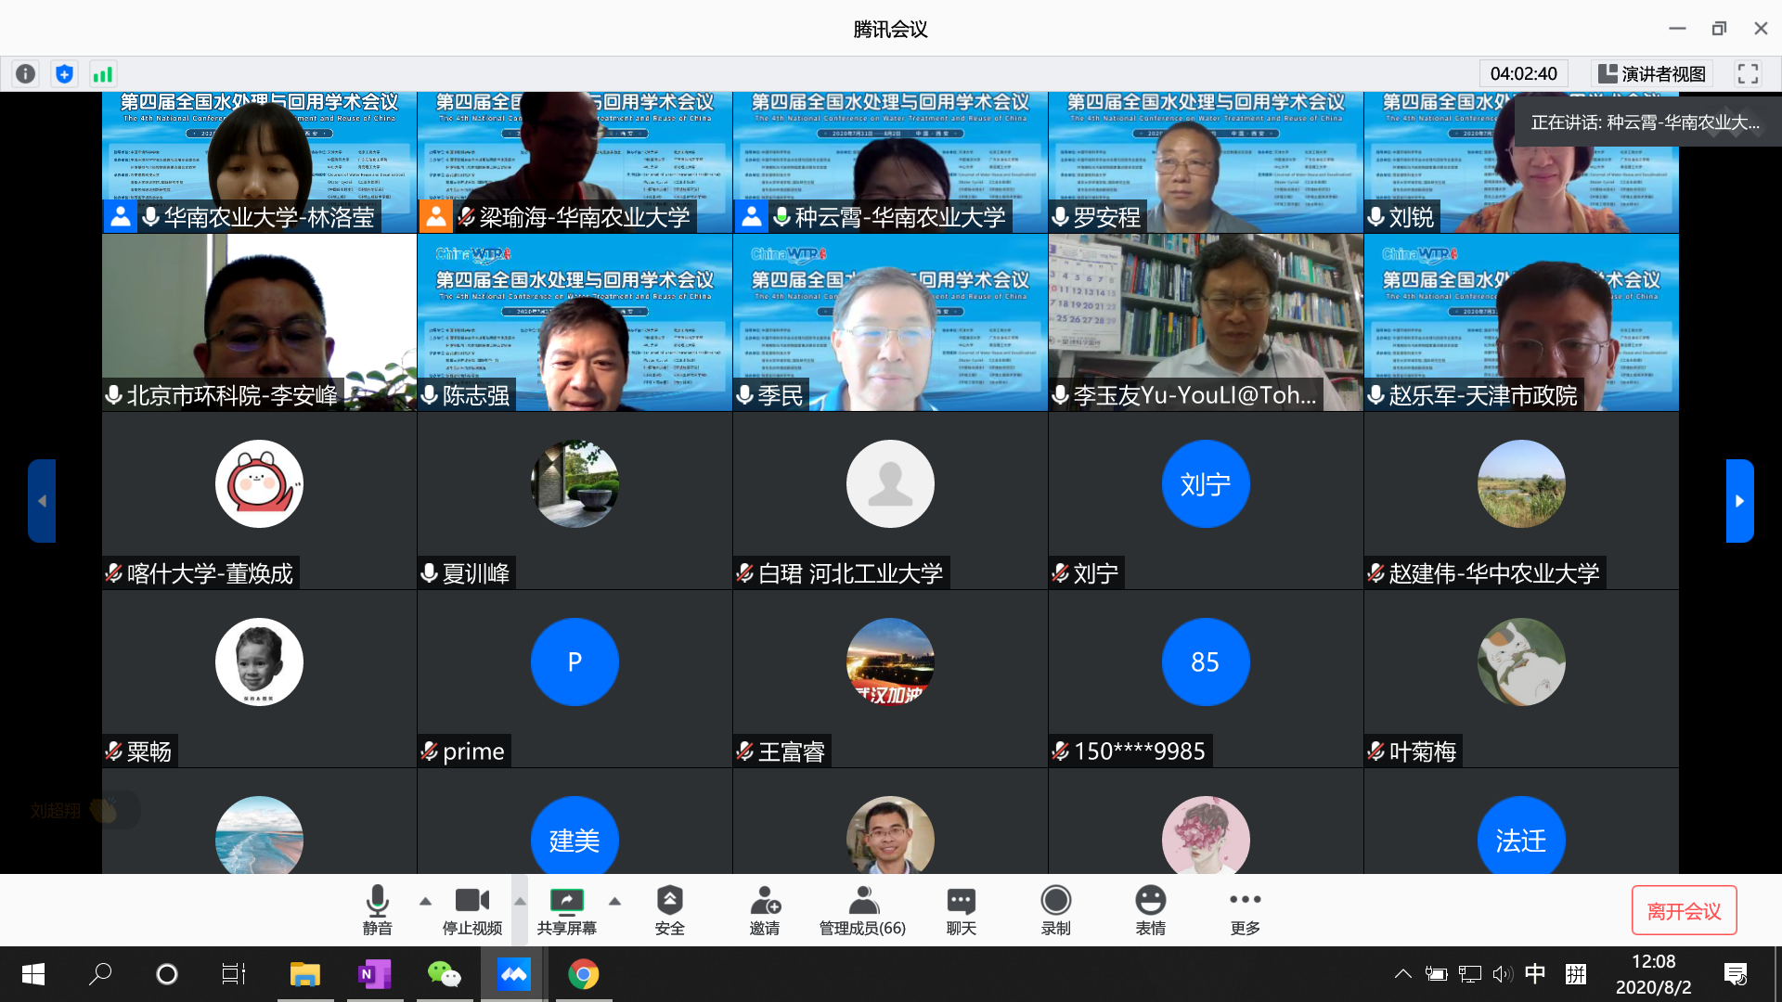Viewport: 1782px width, 1002px height.
Task: Click the Leave Meeting (离开会议) button
Action: click(x=1684, y=911)
